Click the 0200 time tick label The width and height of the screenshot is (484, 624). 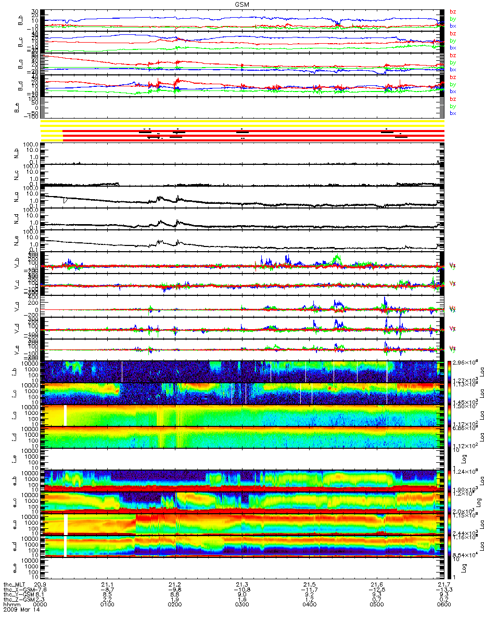point(175,605)
